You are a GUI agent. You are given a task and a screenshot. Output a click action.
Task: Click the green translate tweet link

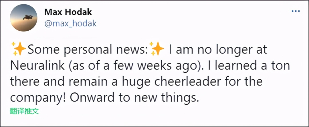click(24, 111)
